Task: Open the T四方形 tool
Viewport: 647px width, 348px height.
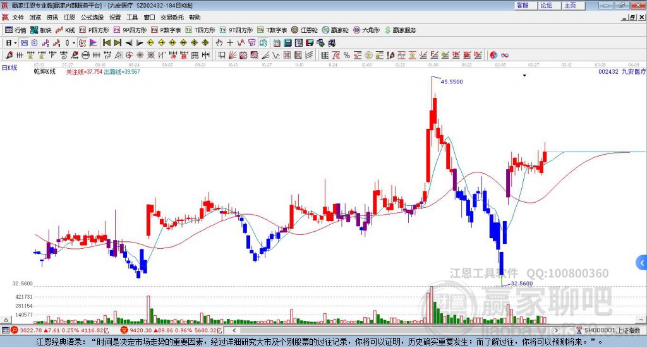Action: tap(200, 30)
